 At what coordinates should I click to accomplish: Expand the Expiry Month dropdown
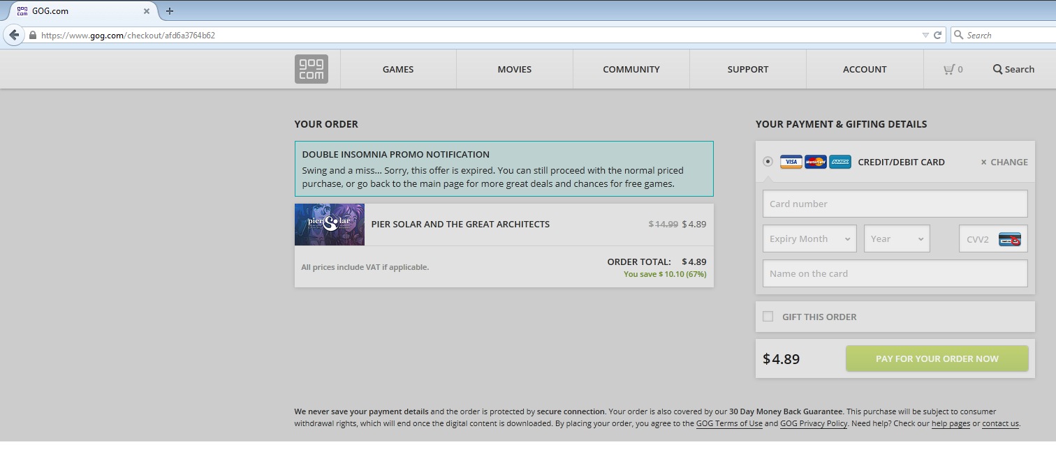(x=810, y=239)
